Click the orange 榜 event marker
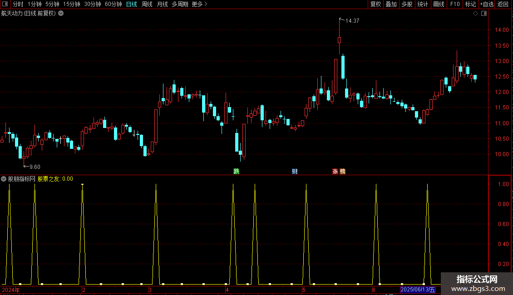 [x=343, y=172]
